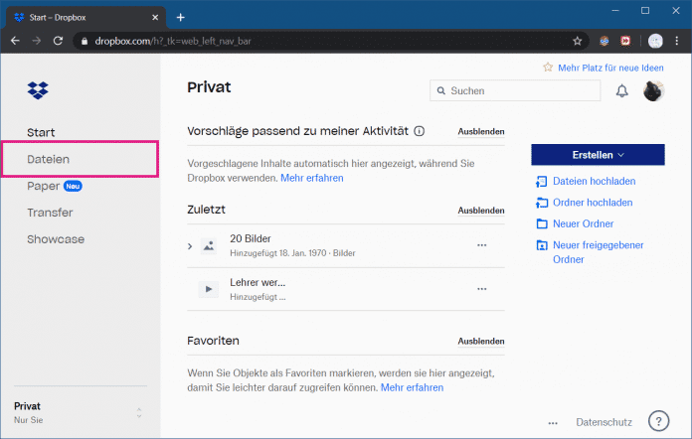Open a new browser tab
The width and height of the screenshot is (692, 439).
[x=180, y=17]
